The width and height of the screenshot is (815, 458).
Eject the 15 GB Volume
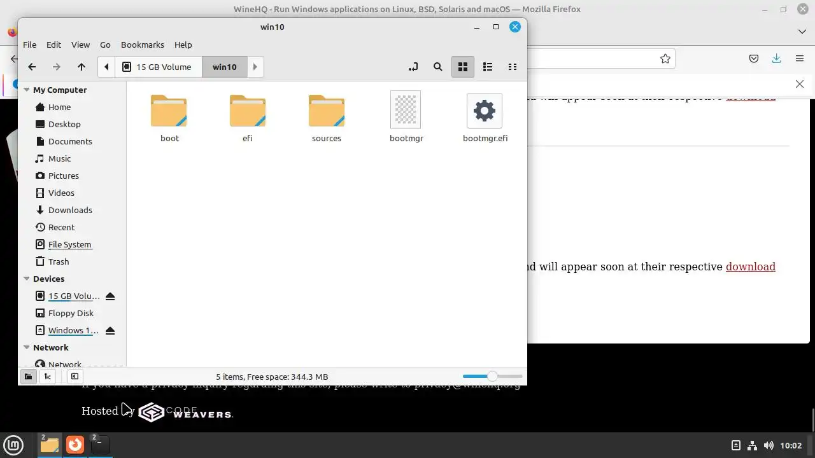110,296
